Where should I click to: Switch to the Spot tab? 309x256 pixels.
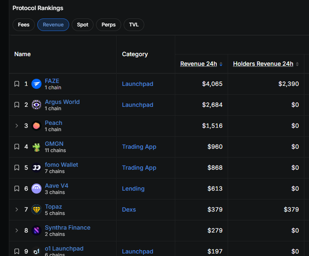tap(83, 25)
